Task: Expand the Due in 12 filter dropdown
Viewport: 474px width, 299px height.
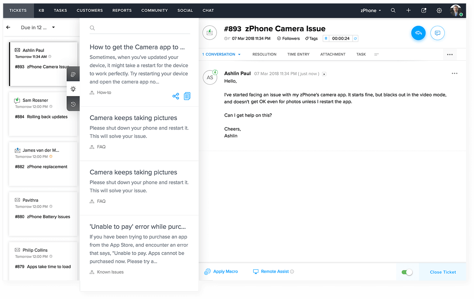Action: click(x=53, y=27)
